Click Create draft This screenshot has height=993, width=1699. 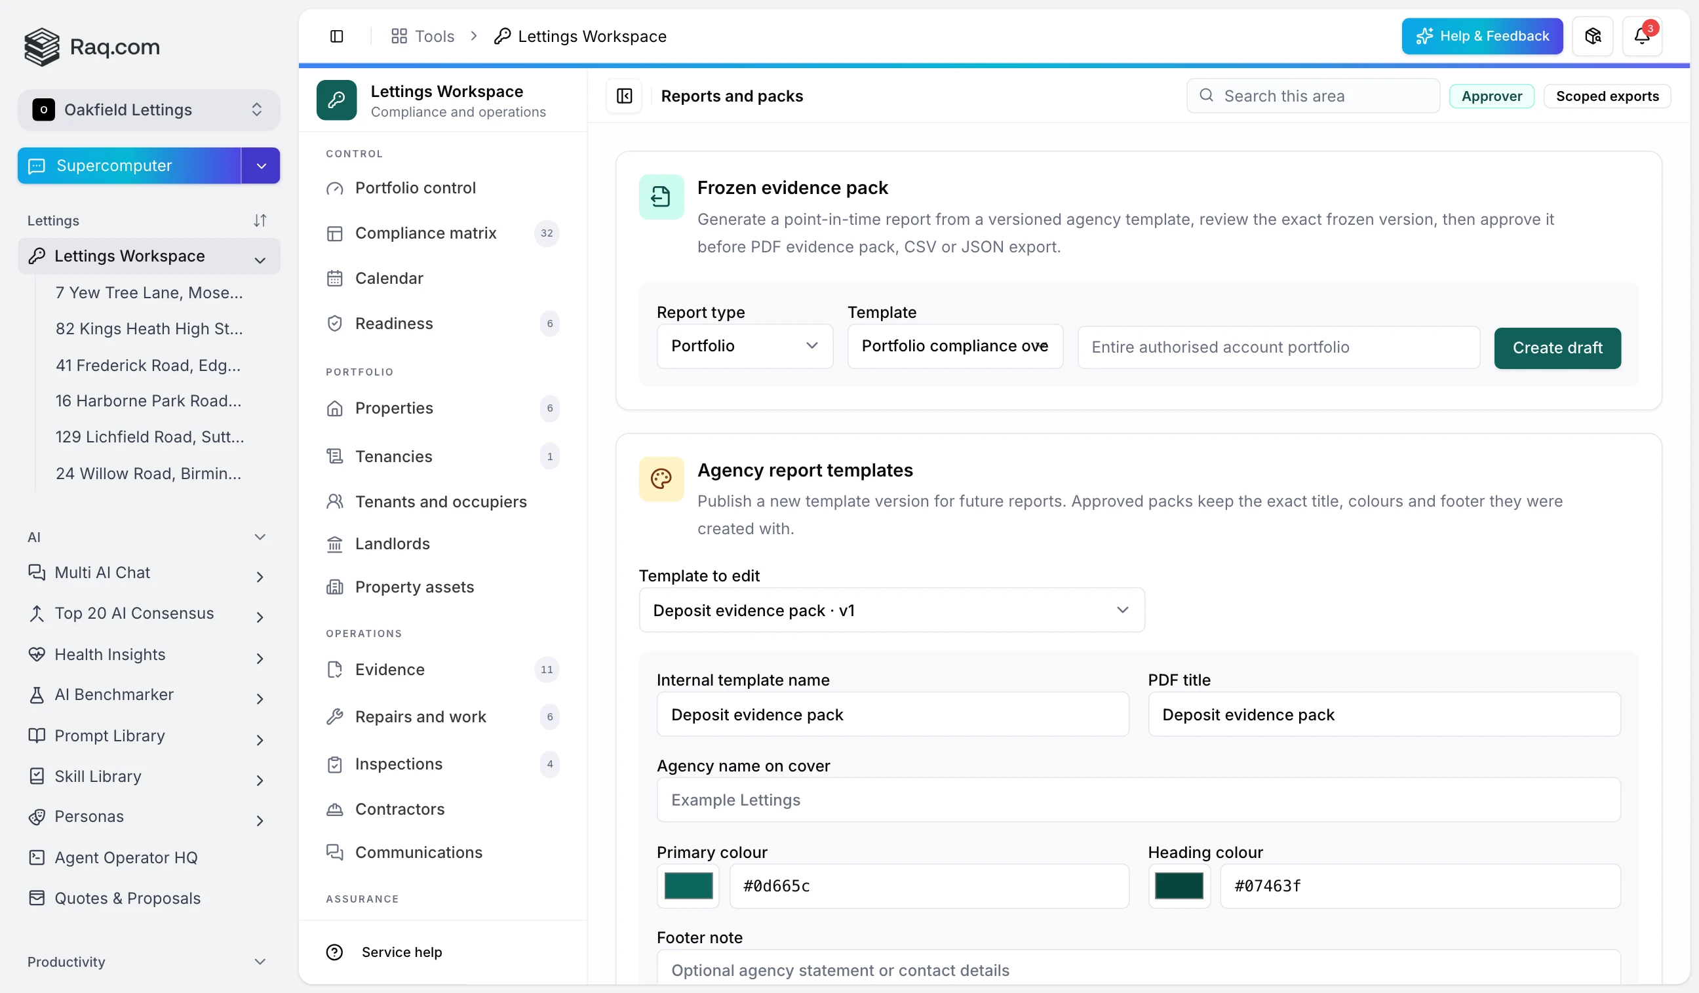coord(1557,348)
